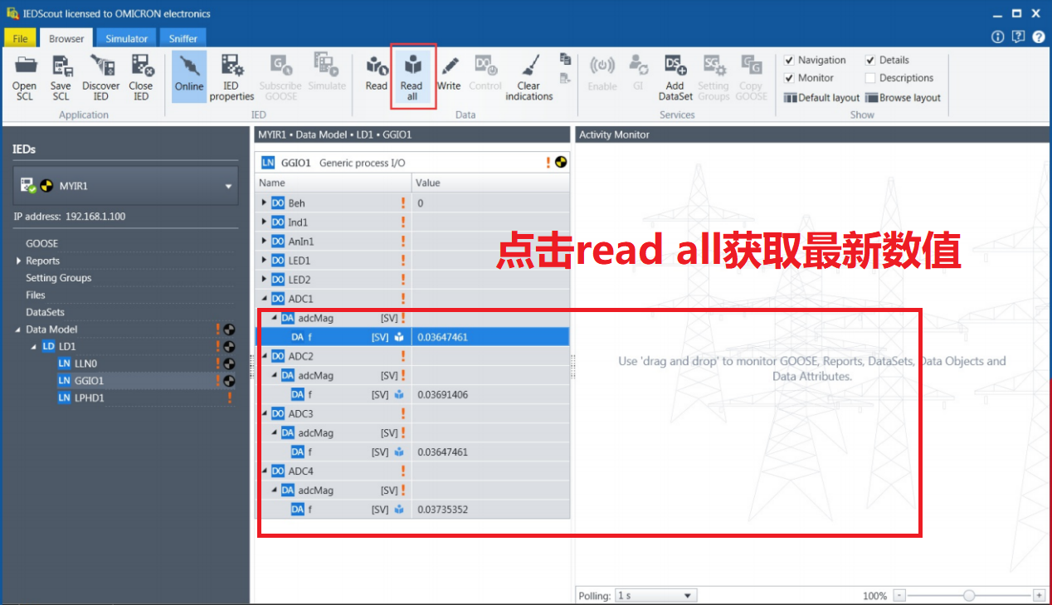Click the Add DataSet icon

(675, 66)
